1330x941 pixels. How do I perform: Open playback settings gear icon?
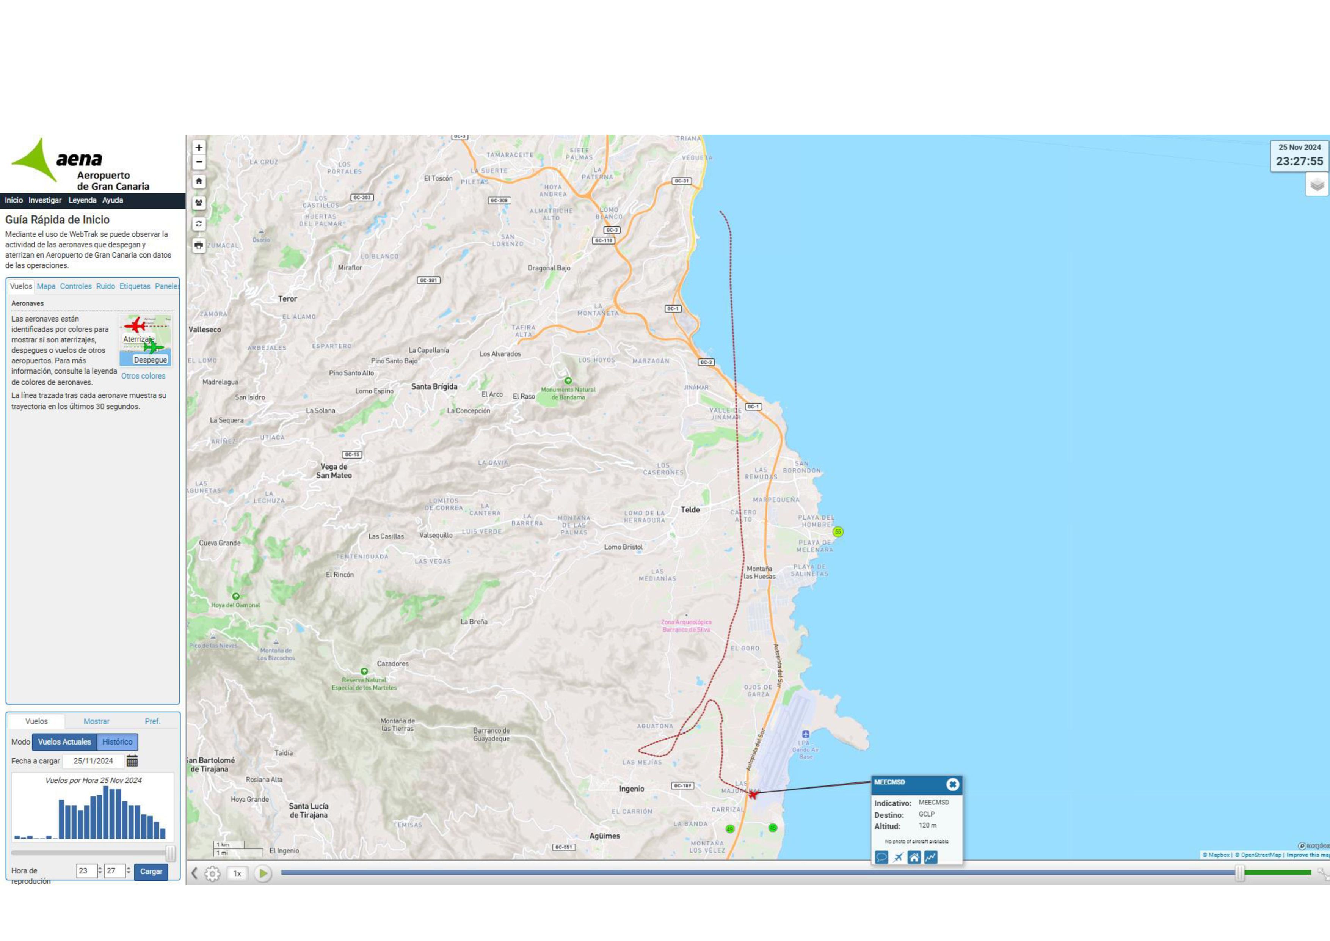[x=213, y=873]
